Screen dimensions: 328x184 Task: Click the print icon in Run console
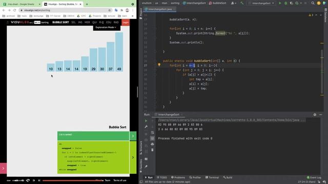(152, 144)
